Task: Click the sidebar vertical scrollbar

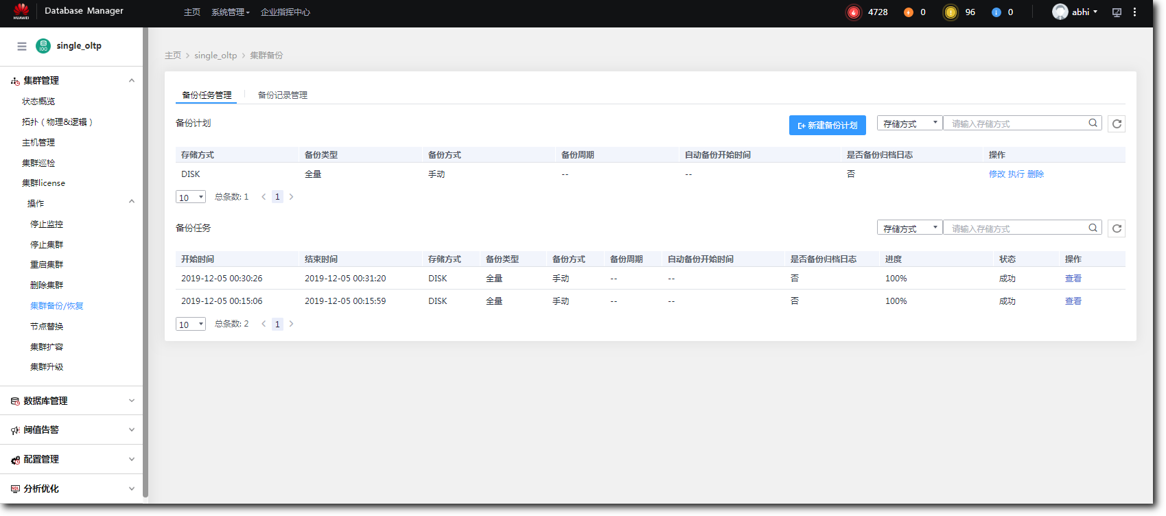Action: point(145,262)
